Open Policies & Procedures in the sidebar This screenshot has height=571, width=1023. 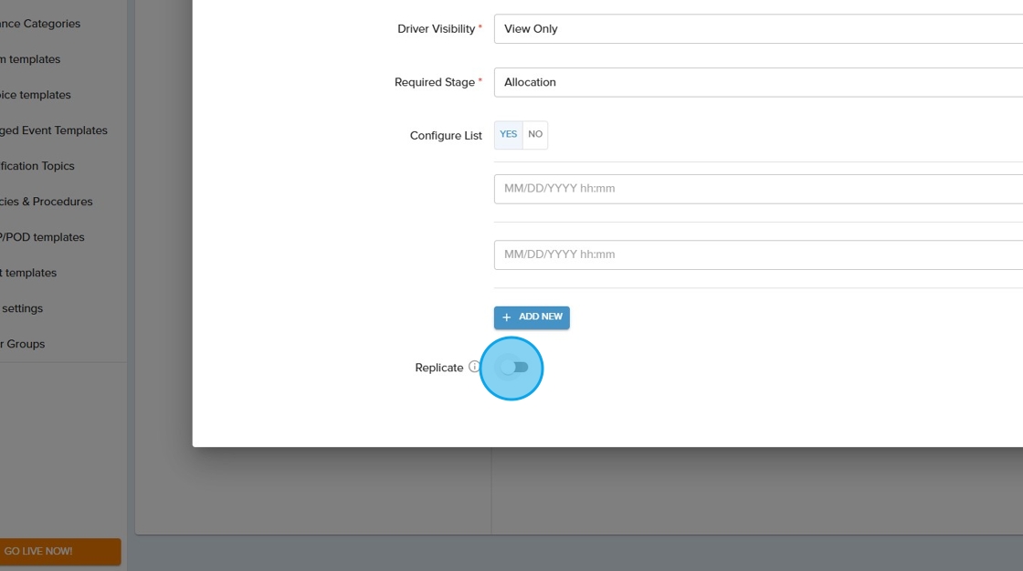[x=46, y=202]
